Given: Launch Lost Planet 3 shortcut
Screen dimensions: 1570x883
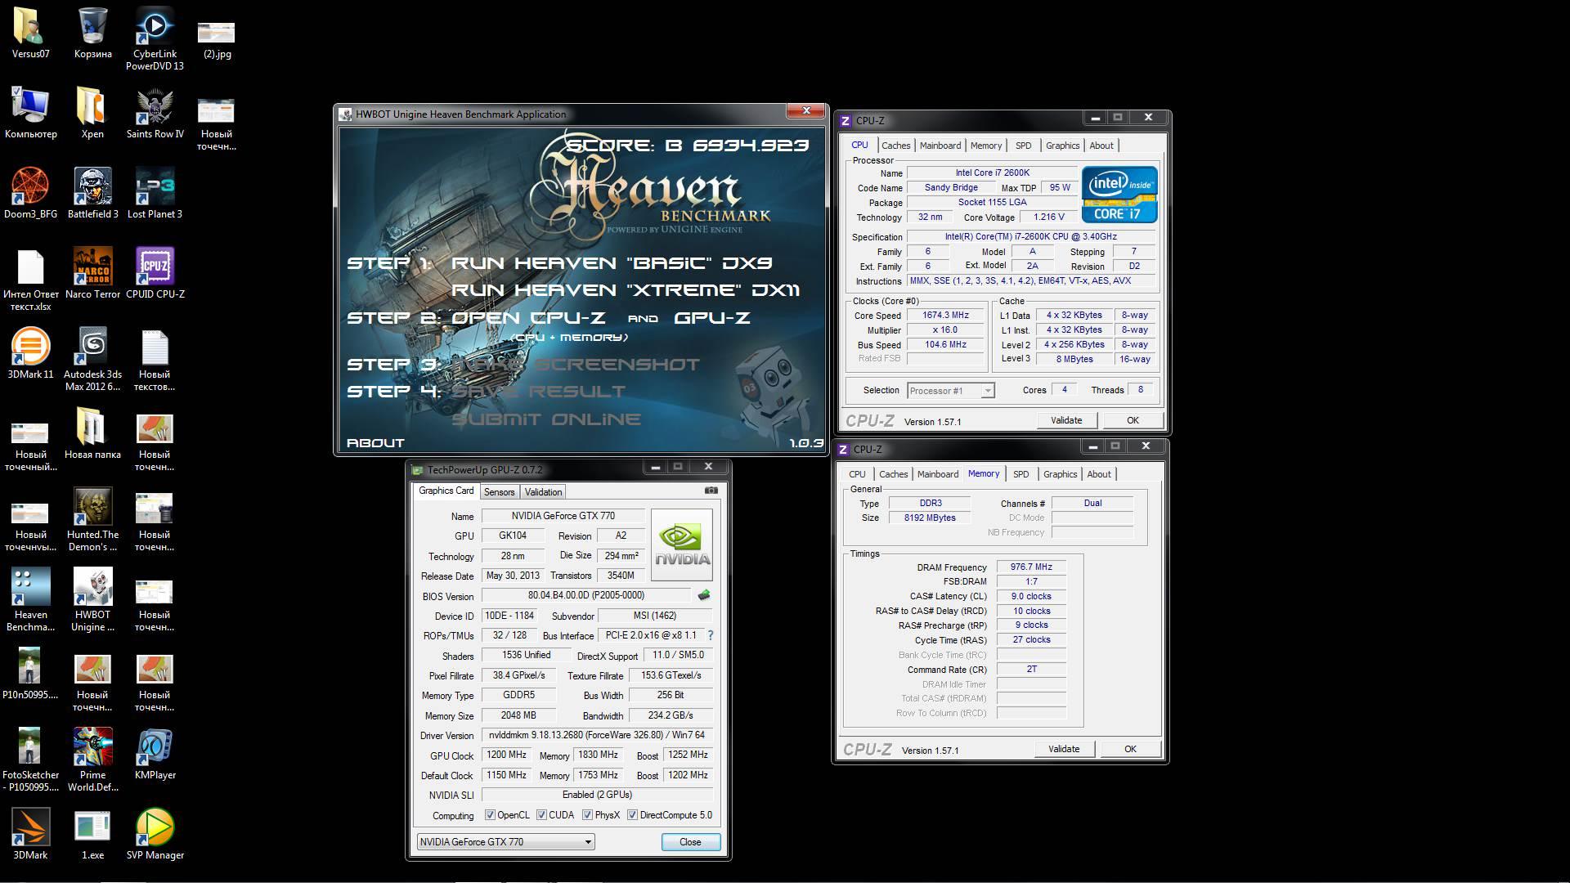Looking at the screenshot, I should [x=155, y=193].
